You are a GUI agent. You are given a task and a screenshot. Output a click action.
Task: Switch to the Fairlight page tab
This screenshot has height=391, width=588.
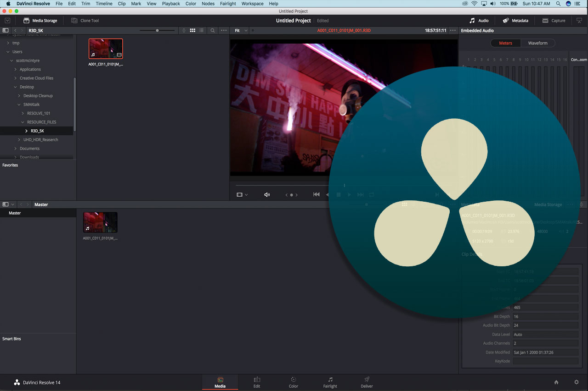tap(330, 382)
